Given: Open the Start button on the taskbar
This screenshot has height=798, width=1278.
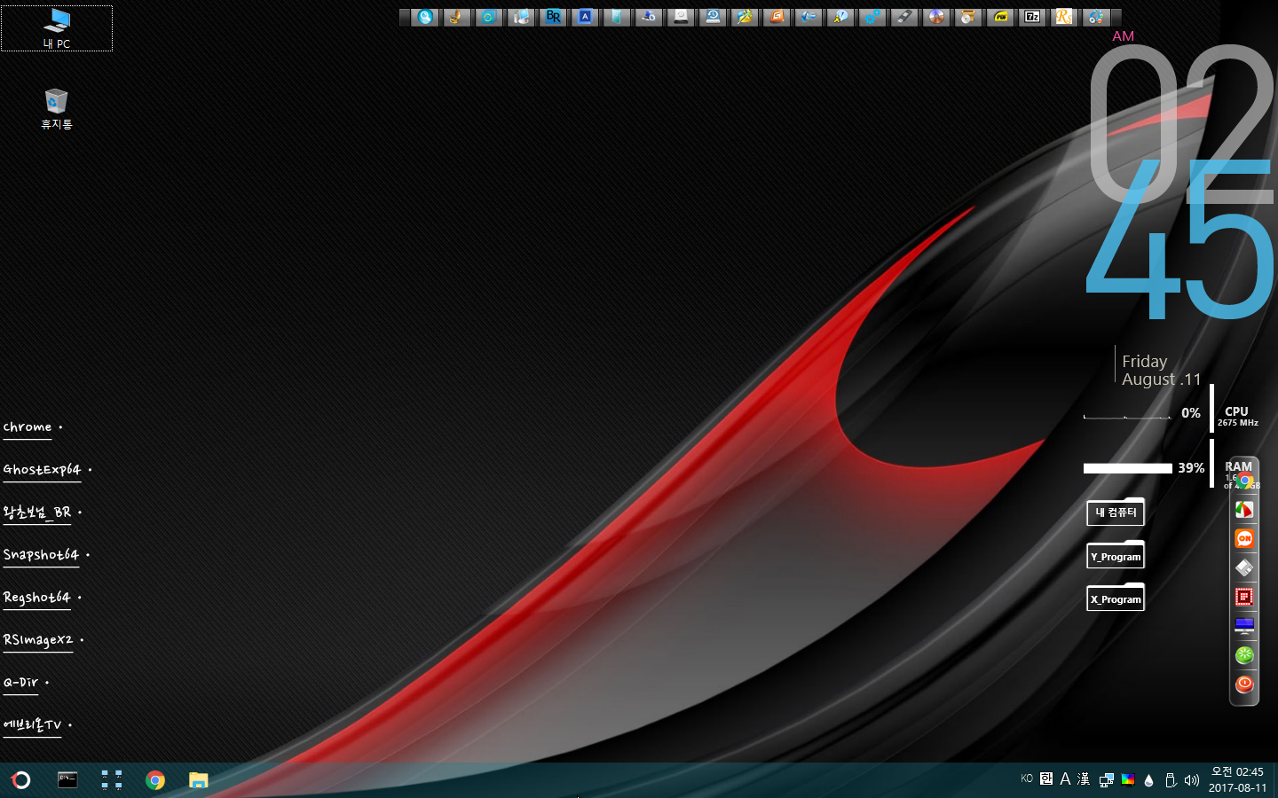Looking at the screenshot, I should tap(20, 780).
